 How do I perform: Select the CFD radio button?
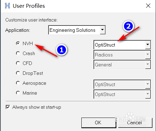[x=18, y=63]
